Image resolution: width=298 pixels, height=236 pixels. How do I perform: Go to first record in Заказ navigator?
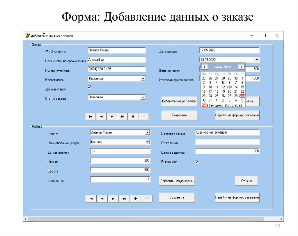pos(91,116)
